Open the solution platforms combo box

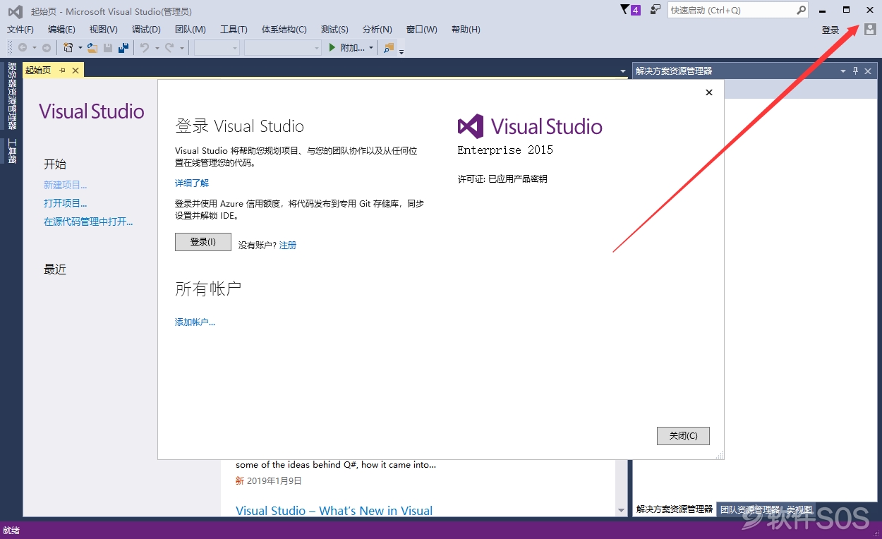coord(283,48)
